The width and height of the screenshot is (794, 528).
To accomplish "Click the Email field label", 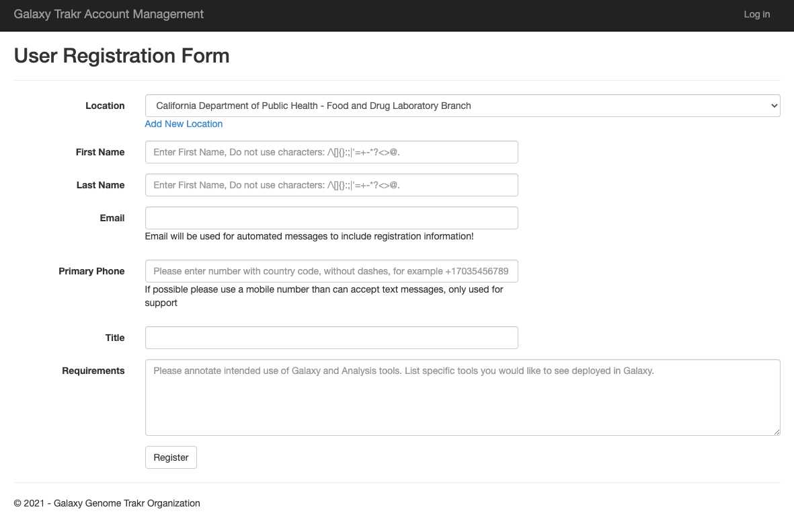I will pyautogui.click(x=112, y=218).
